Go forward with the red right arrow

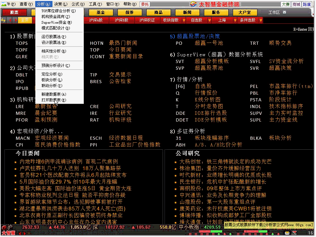pos(16,20)
